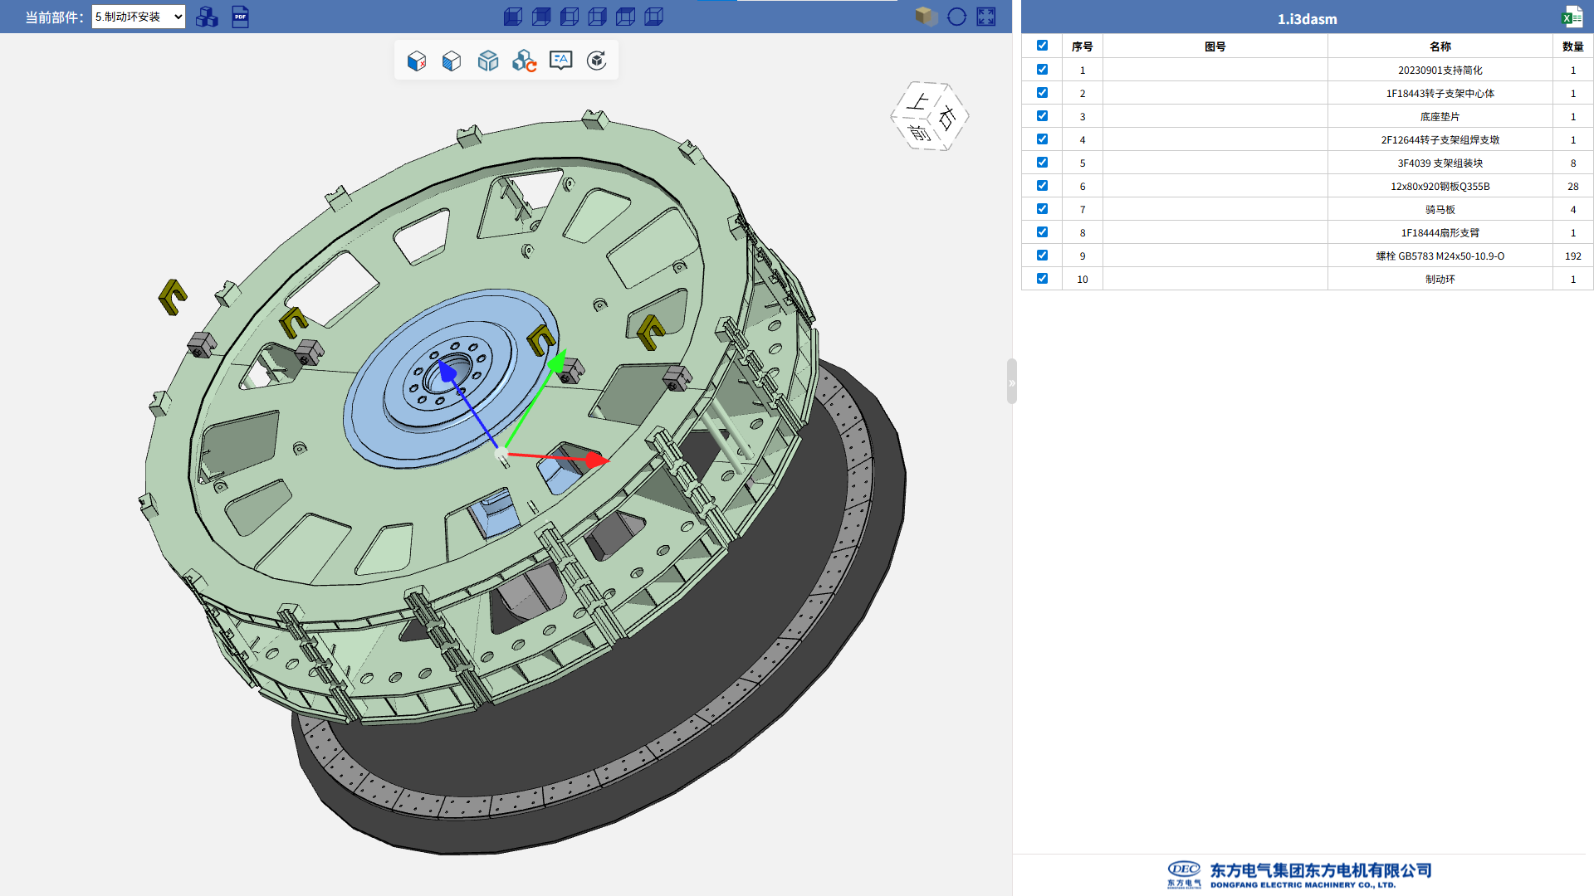The width and height of the screenshot is (1594, 896).
Task: Click quantity cell 28 for the steel plate row
Action: (x=1573, y=187)
